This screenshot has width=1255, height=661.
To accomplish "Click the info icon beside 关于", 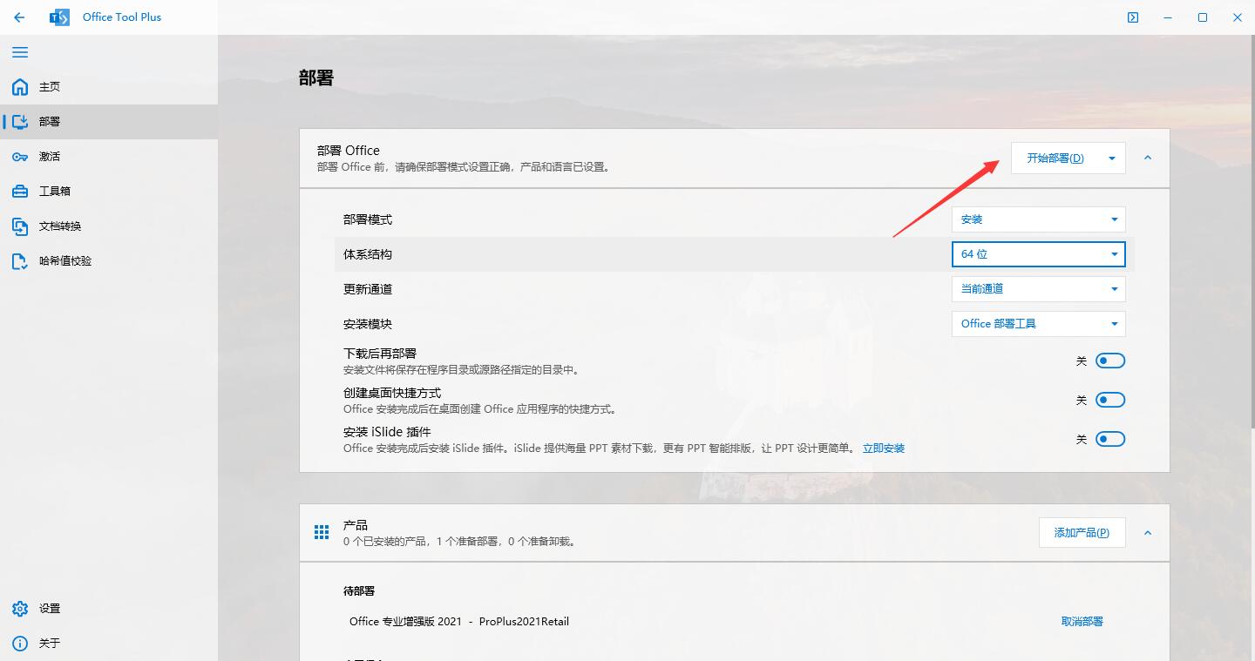I will pyautogui.click(x=20, y=644).
